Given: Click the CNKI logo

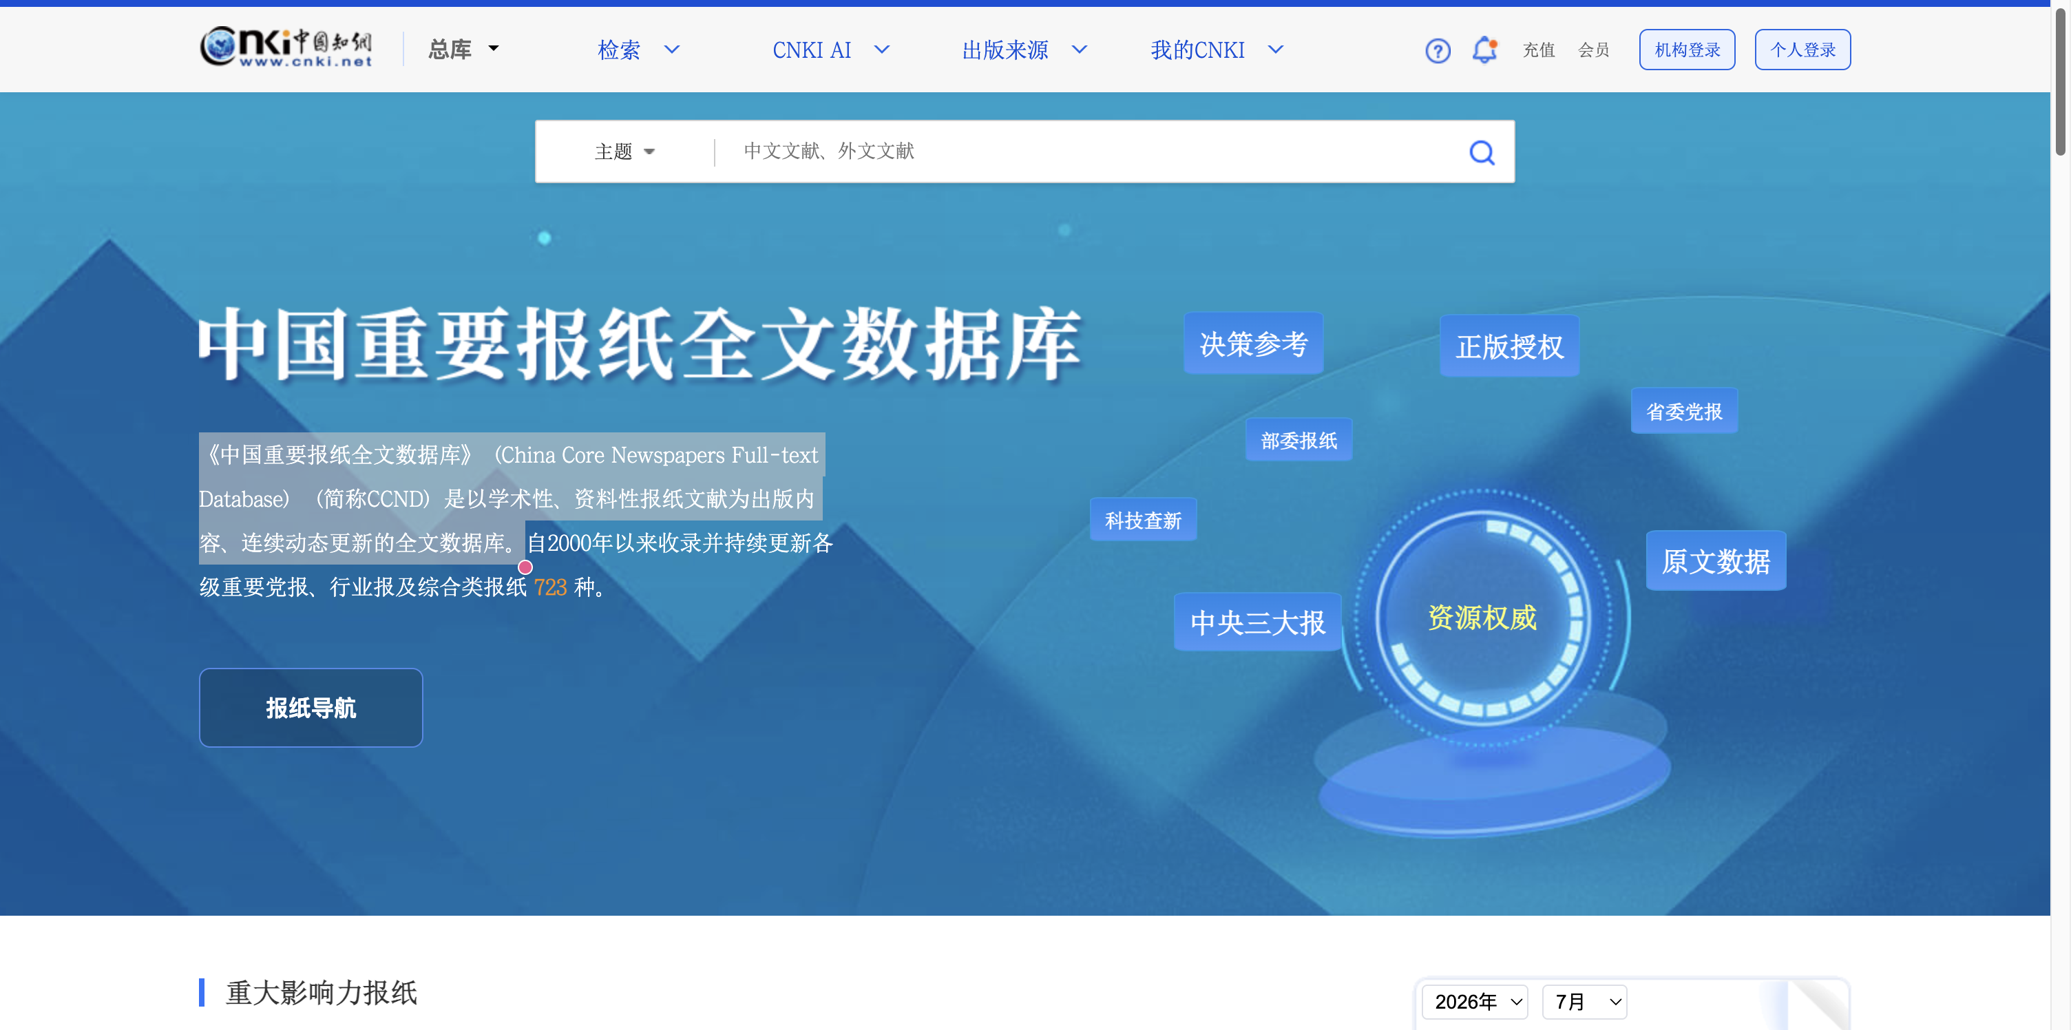Looking at the screenshot, I should [286, 48].
